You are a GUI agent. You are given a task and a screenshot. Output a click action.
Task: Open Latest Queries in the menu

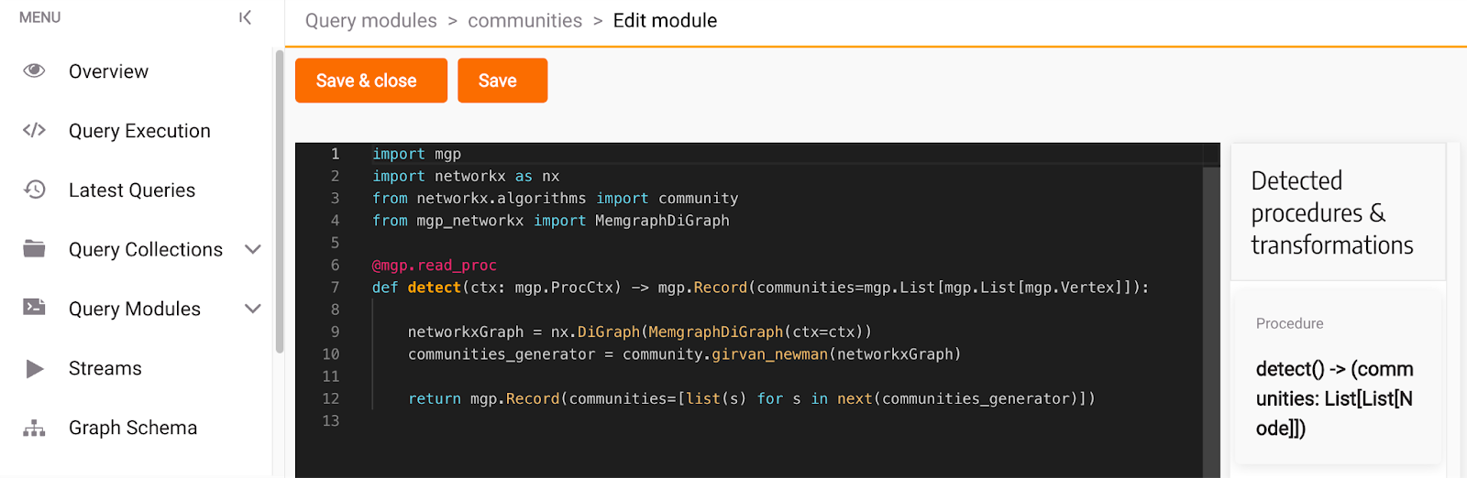pos(132,190)
